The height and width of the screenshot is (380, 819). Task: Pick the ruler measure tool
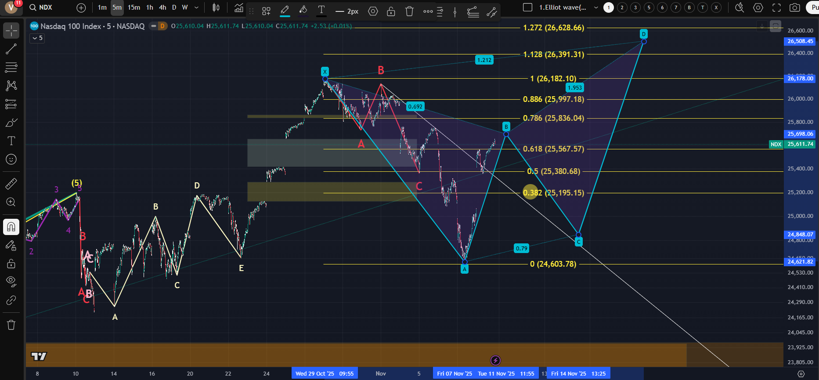11,184
